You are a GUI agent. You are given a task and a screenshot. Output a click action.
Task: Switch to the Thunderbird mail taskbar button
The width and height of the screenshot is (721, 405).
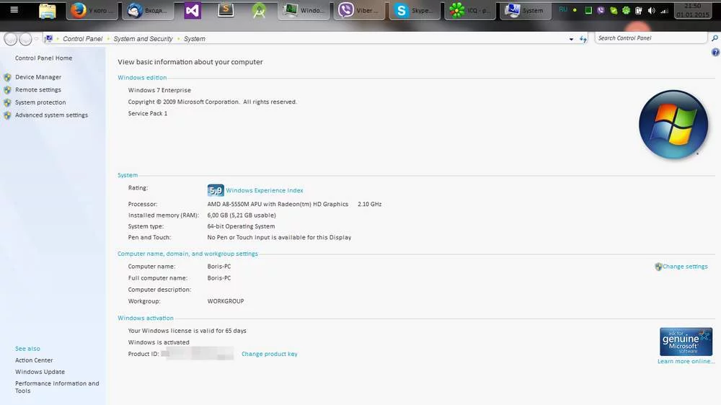coord(148,10)
